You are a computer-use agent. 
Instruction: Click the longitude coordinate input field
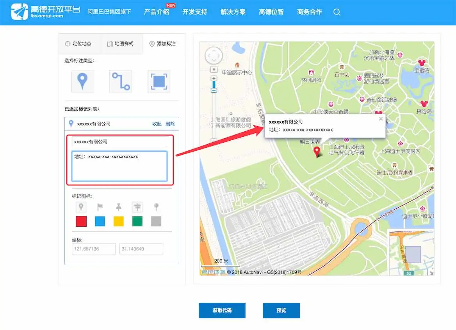click(x=93, y=249)
